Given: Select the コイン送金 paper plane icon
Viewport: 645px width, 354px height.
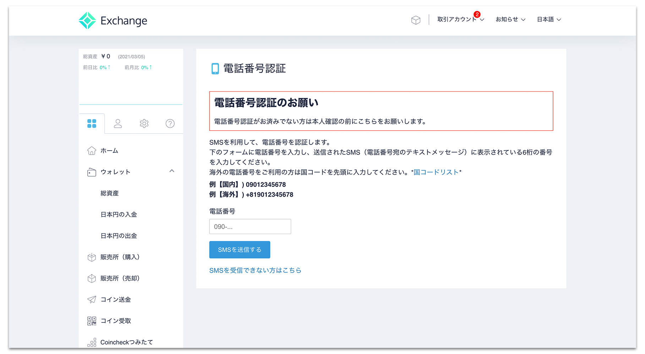Looking at the screenshot, I should point(92,299).
